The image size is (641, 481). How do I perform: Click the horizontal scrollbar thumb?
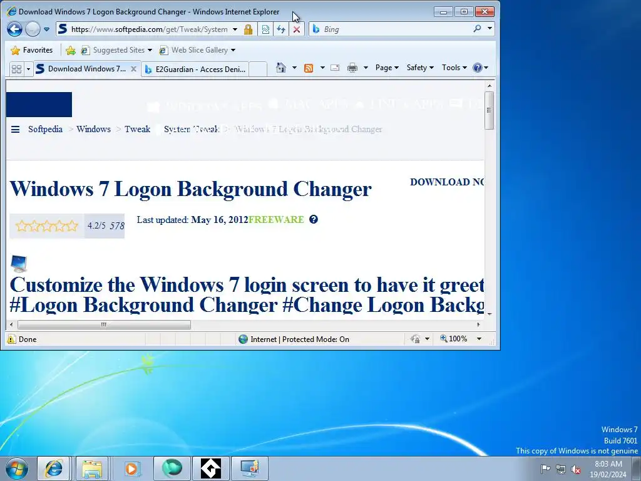click(104, 325)
